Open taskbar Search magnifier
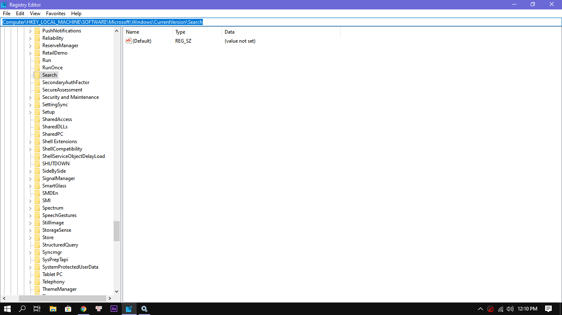The image size is (562, 315). tap(22, 309)
